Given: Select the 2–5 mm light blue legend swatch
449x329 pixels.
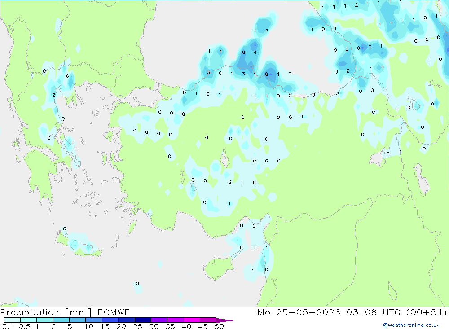Looking at the screenshot, I should pos(61,320).
